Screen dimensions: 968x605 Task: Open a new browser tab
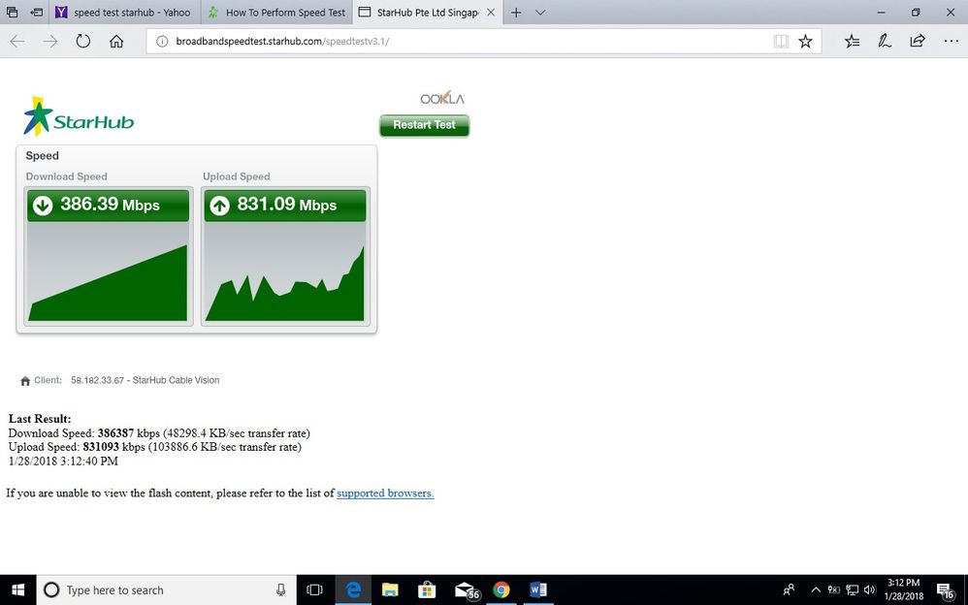tap(516, 13)
